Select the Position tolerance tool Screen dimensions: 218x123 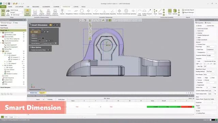click(119, 12)
